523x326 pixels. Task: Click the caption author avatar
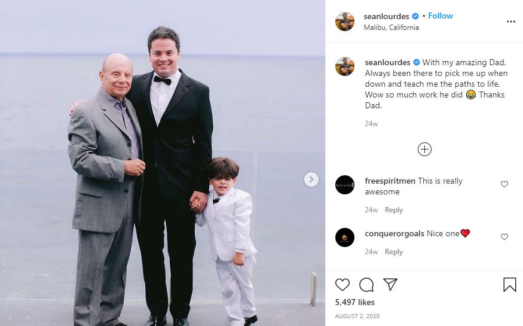point(345,66)
